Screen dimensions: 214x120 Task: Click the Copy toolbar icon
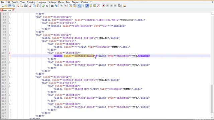pyautogui.click(x=34, y=6)
